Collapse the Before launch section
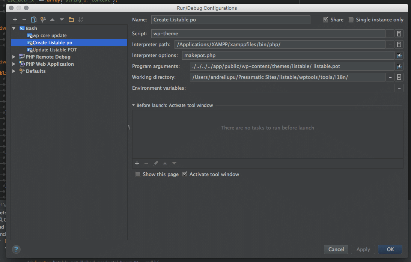The image size is (411, 262). tap(133, 105)
